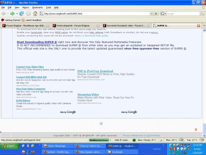The width and height of the screenshot is (206, 155).
Task: Open the Downloads folder taskbar item
Action: click(x=122, y=152)
